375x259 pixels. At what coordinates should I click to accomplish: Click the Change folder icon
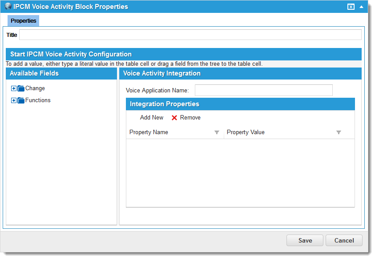pos(21,88)
